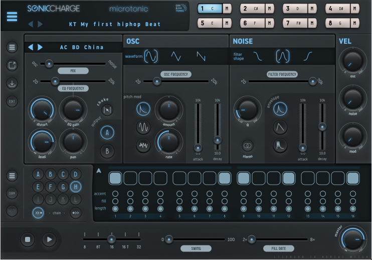Choose high-pass noise filter shape
The width and height of the screenshot is (372, 260).
(308, 56)
